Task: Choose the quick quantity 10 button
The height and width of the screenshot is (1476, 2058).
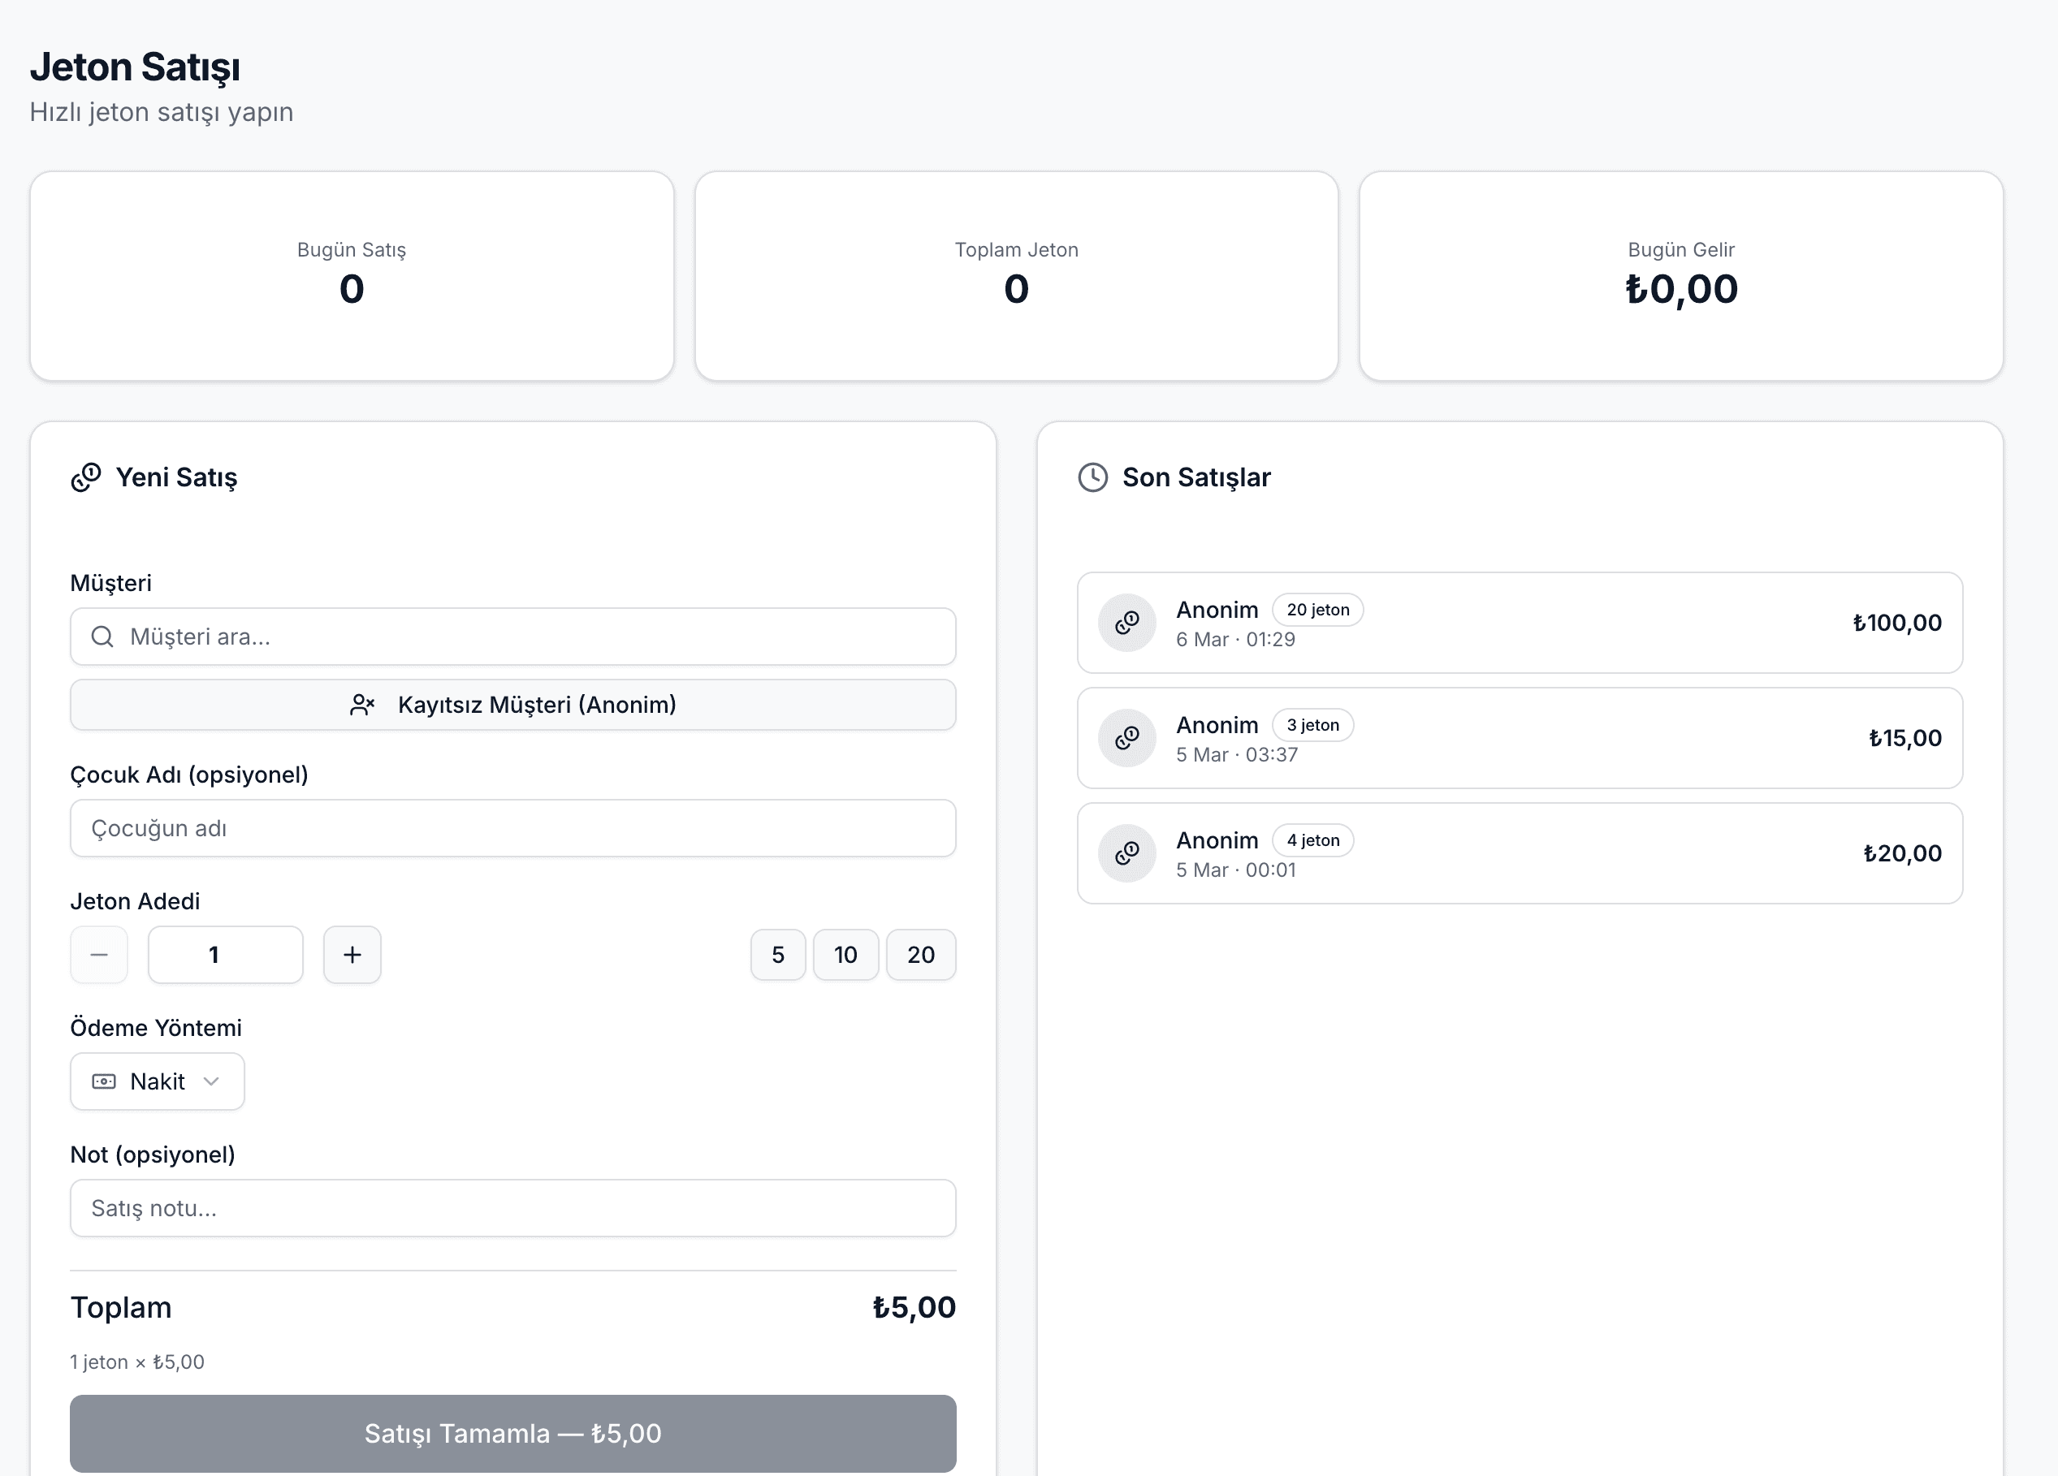Action: point(845,954)
